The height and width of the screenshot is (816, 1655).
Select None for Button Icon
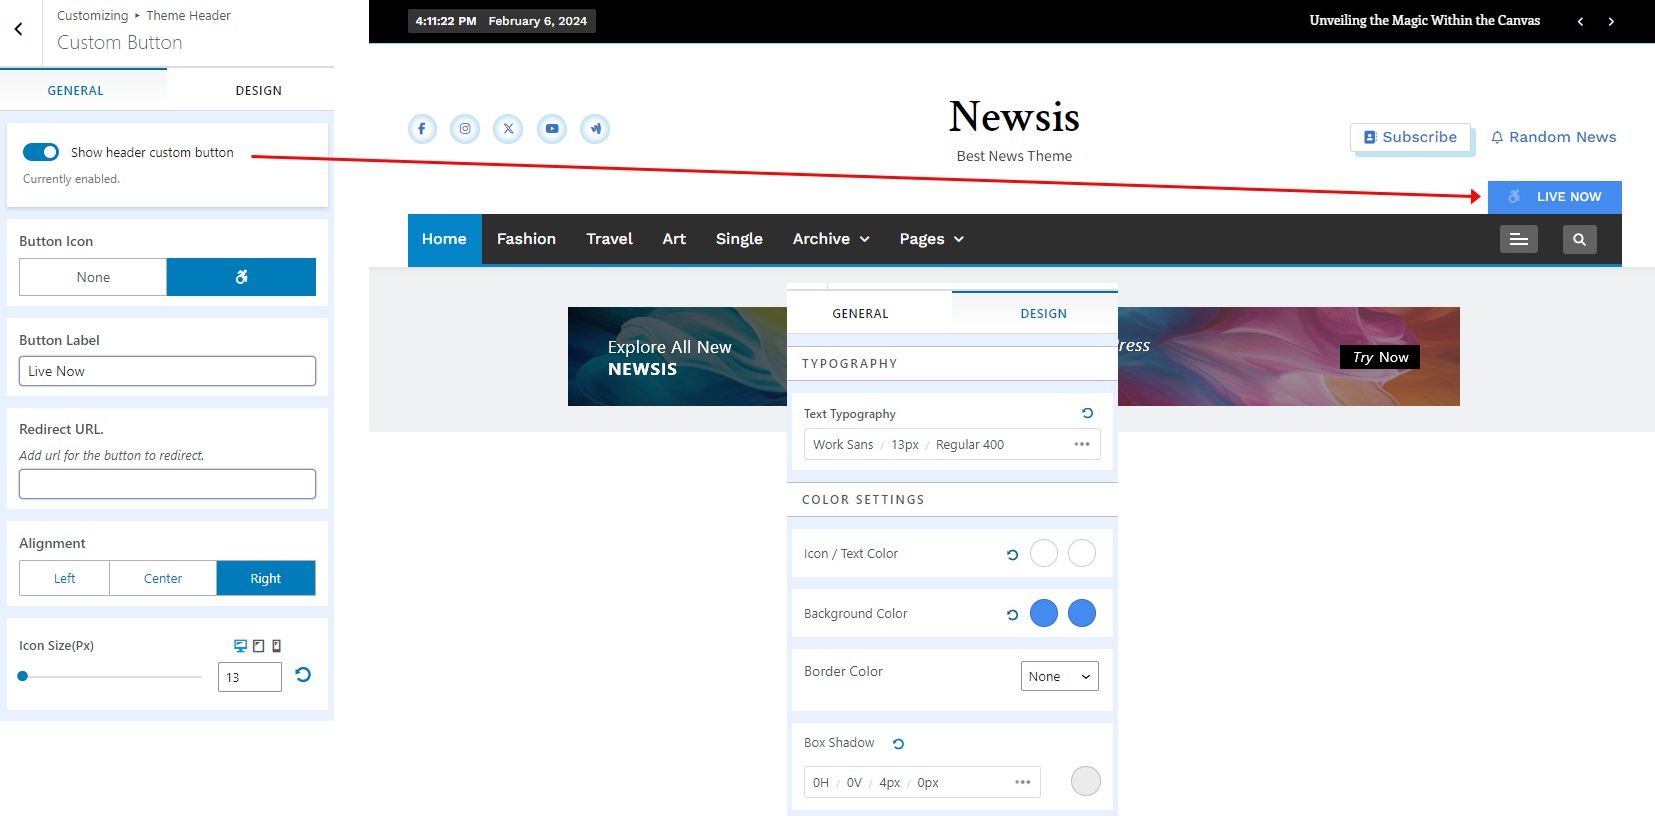point(93,277)
